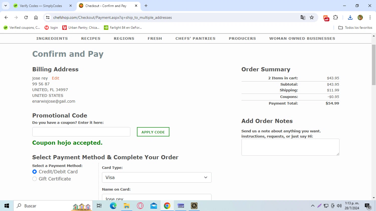Select Gift Certificate payment method
Screen dimensions: 376x211
coord(35,179)
